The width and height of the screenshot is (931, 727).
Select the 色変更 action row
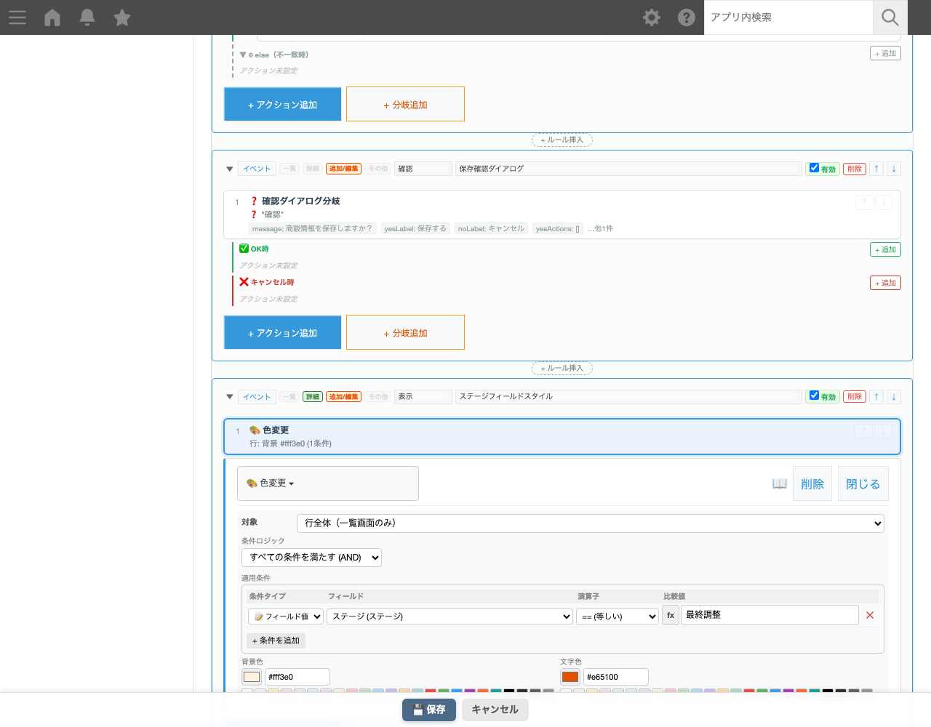[x=562, y=436]
